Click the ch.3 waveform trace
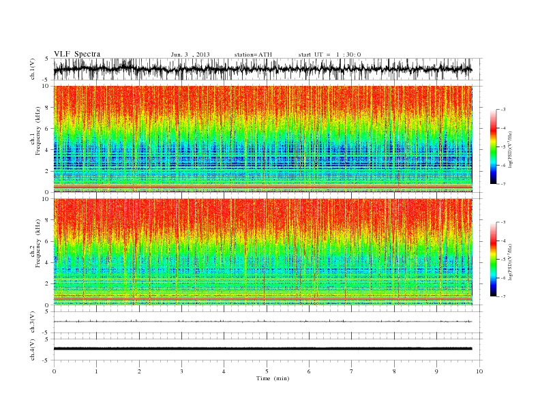The image size is (540, 417). click(x=262, y=322)
